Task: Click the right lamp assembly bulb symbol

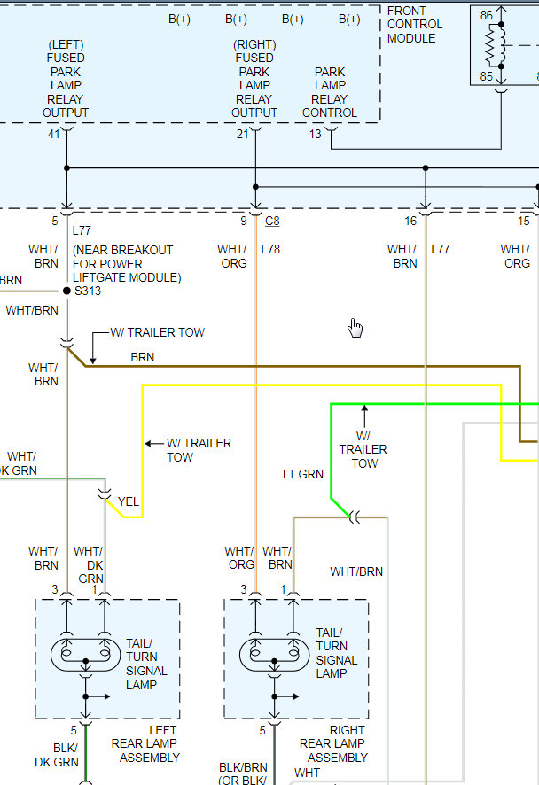Action: [275, 655]
